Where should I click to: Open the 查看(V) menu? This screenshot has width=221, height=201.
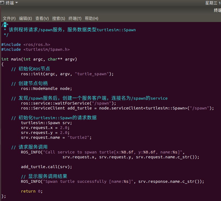42,18
